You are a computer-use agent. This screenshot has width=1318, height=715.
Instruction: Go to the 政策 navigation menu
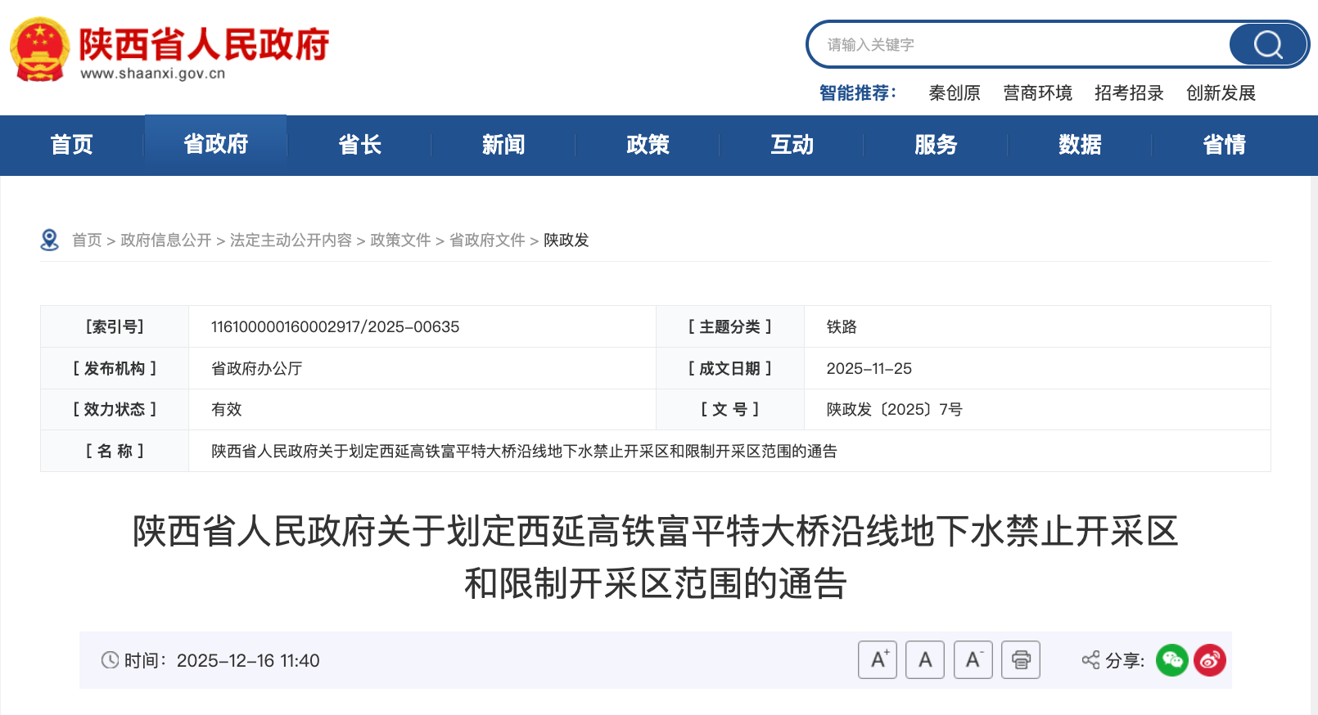pyautogui.click(x=648, y=145)
